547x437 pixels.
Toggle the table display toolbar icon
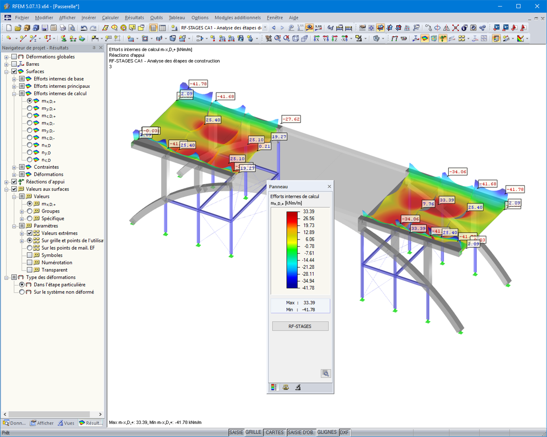162,28
